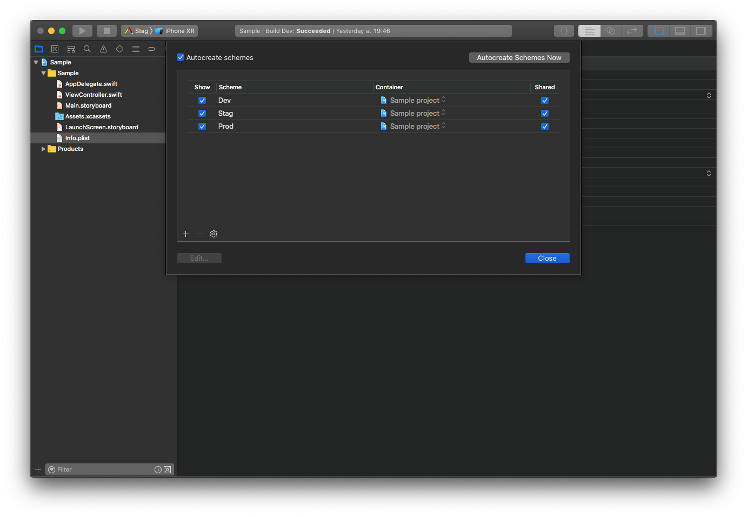The width and height of the screenshot is (747, 517).
Task: Toggle the Navigator panel visibility
Action: (659, 31)
